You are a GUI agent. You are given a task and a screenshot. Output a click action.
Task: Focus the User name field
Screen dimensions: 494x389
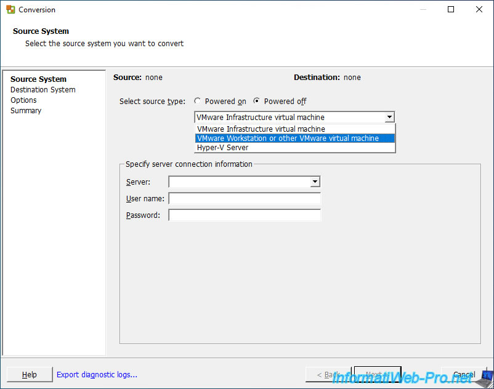click(x=245, y=199)
